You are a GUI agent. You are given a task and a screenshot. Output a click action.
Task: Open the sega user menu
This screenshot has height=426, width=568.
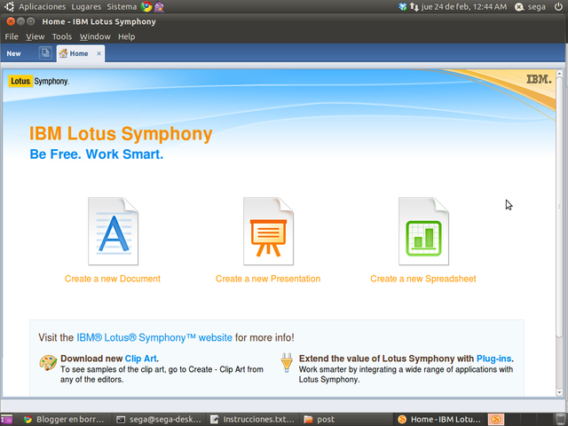[x=531, y=6]
